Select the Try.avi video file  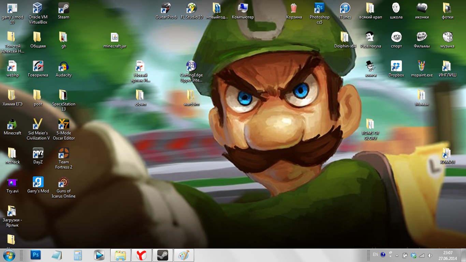tap(12, 185)
